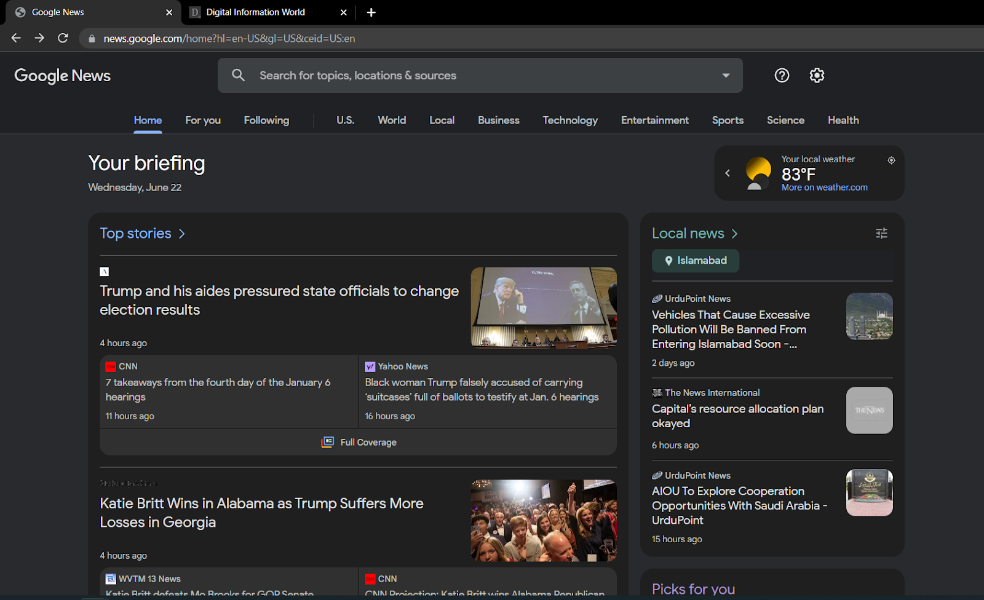Open the Entertainment section

(655, 120)
